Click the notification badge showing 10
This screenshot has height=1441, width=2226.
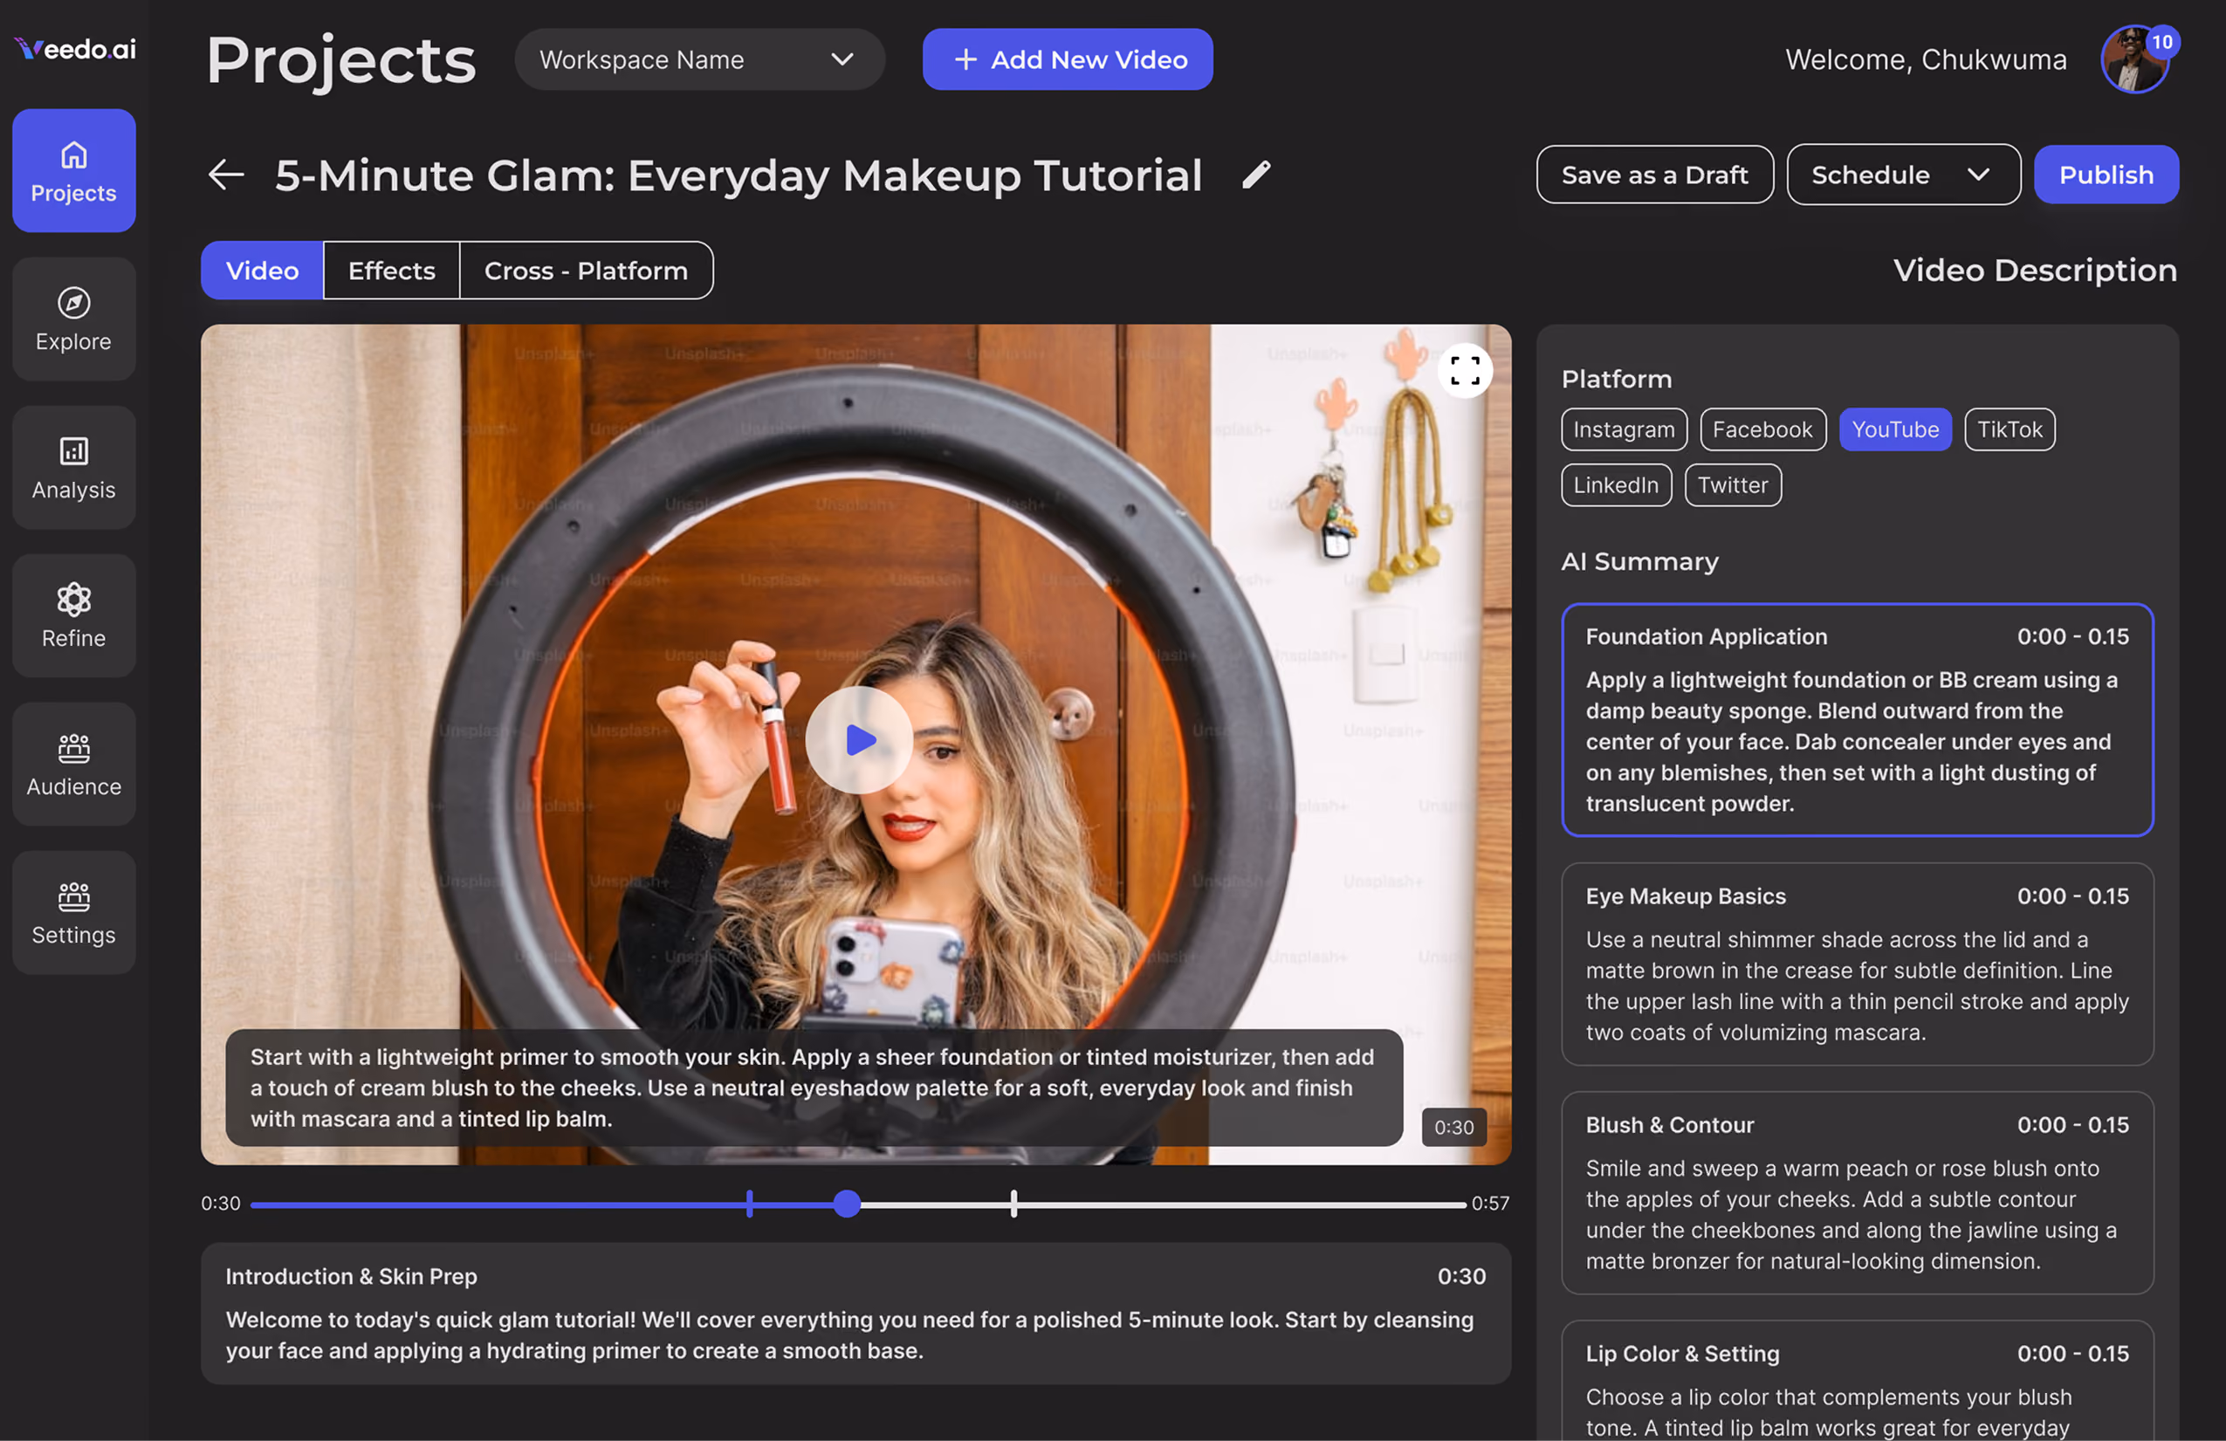click(2161, 42)
